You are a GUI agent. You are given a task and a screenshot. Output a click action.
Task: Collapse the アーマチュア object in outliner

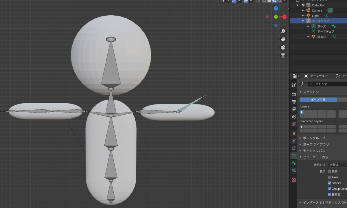pyautogui.click(x=303, y=21)
